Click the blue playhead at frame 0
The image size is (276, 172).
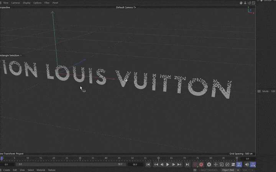(2, 159)
